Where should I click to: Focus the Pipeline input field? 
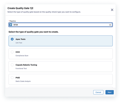point(60,25)
